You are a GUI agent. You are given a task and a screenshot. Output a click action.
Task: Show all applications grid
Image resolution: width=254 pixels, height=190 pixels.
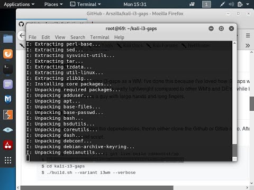pyautogui.click(x=8, y=160)
